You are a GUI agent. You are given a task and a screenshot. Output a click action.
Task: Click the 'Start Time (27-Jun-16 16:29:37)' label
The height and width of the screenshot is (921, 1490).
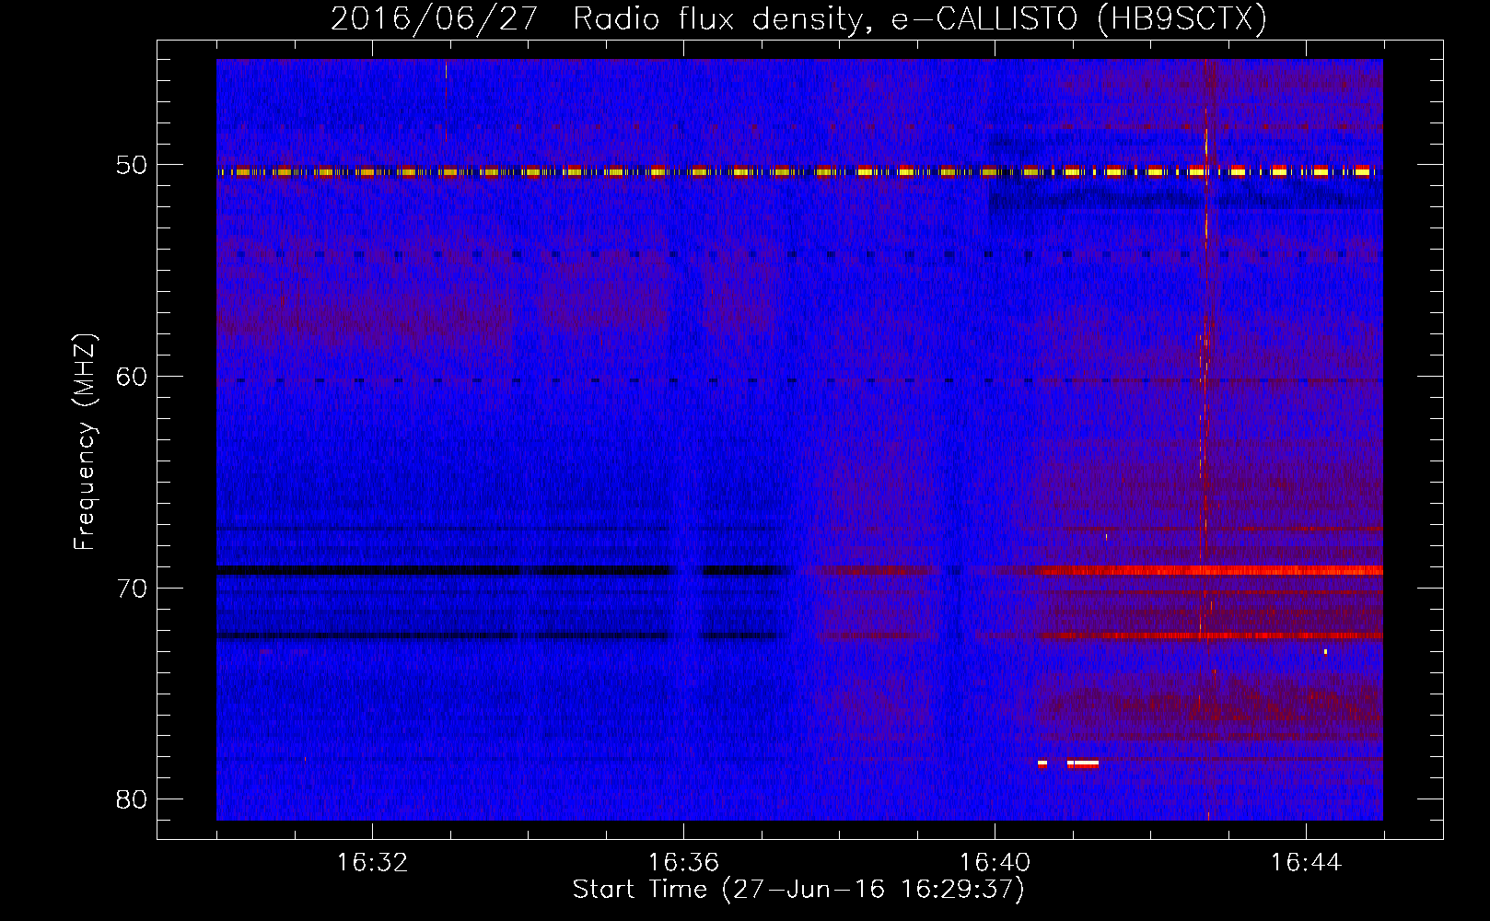tap(798, 890)
